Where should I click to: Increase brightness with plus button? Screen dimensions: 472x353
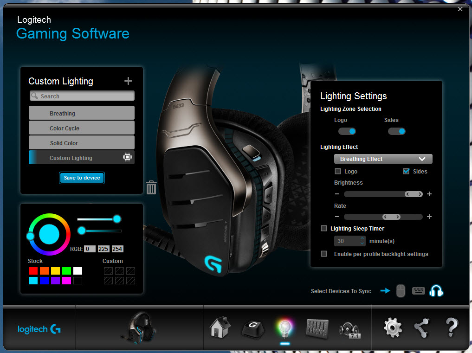(429, 194)
